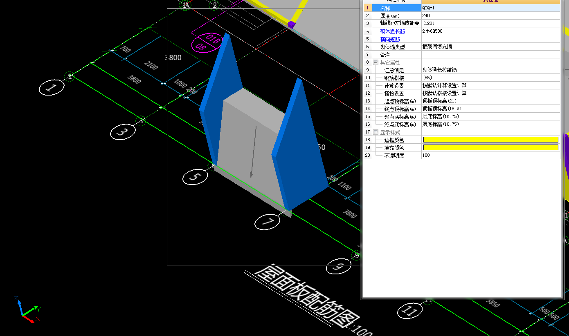Open the blue 横向短筋 property link

(390, 39)
